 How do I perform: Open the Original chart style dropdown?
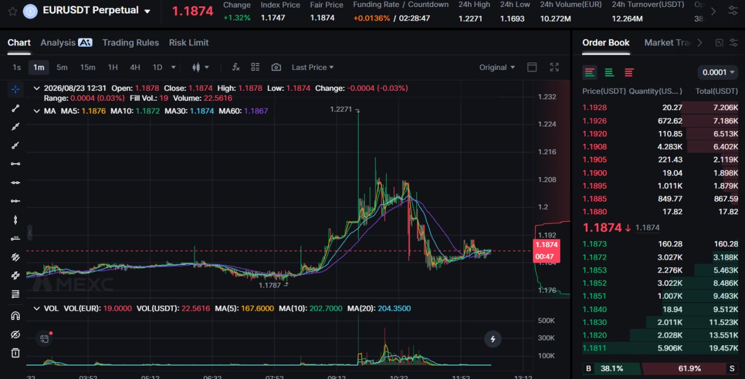497,67
